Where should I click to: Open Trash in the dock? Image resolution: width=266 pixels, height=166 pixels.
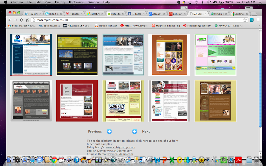[x=257, y=160]
